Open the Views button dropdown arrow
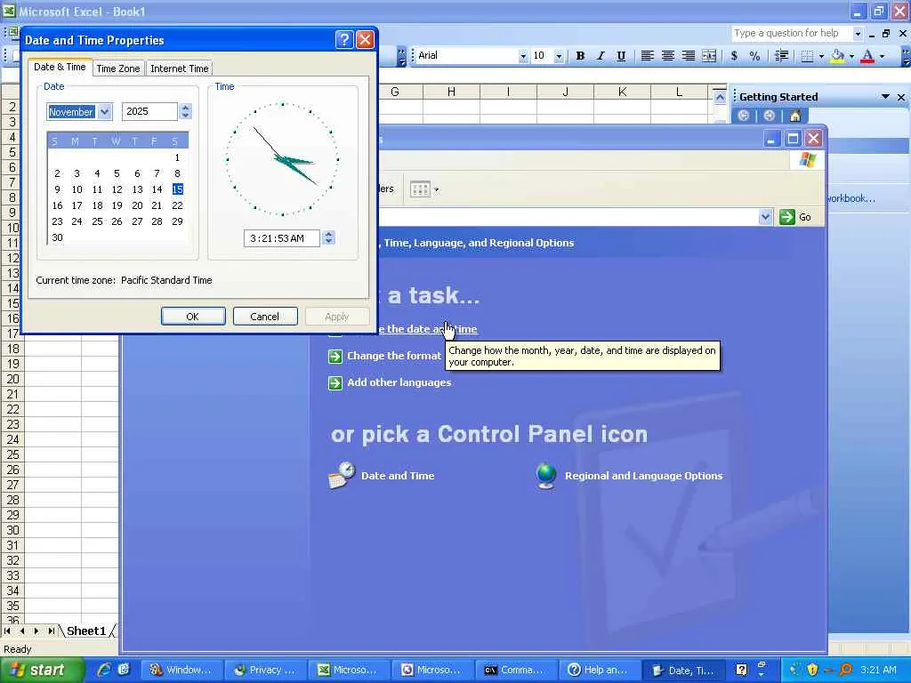911x683 pixels. pos(436,189)
